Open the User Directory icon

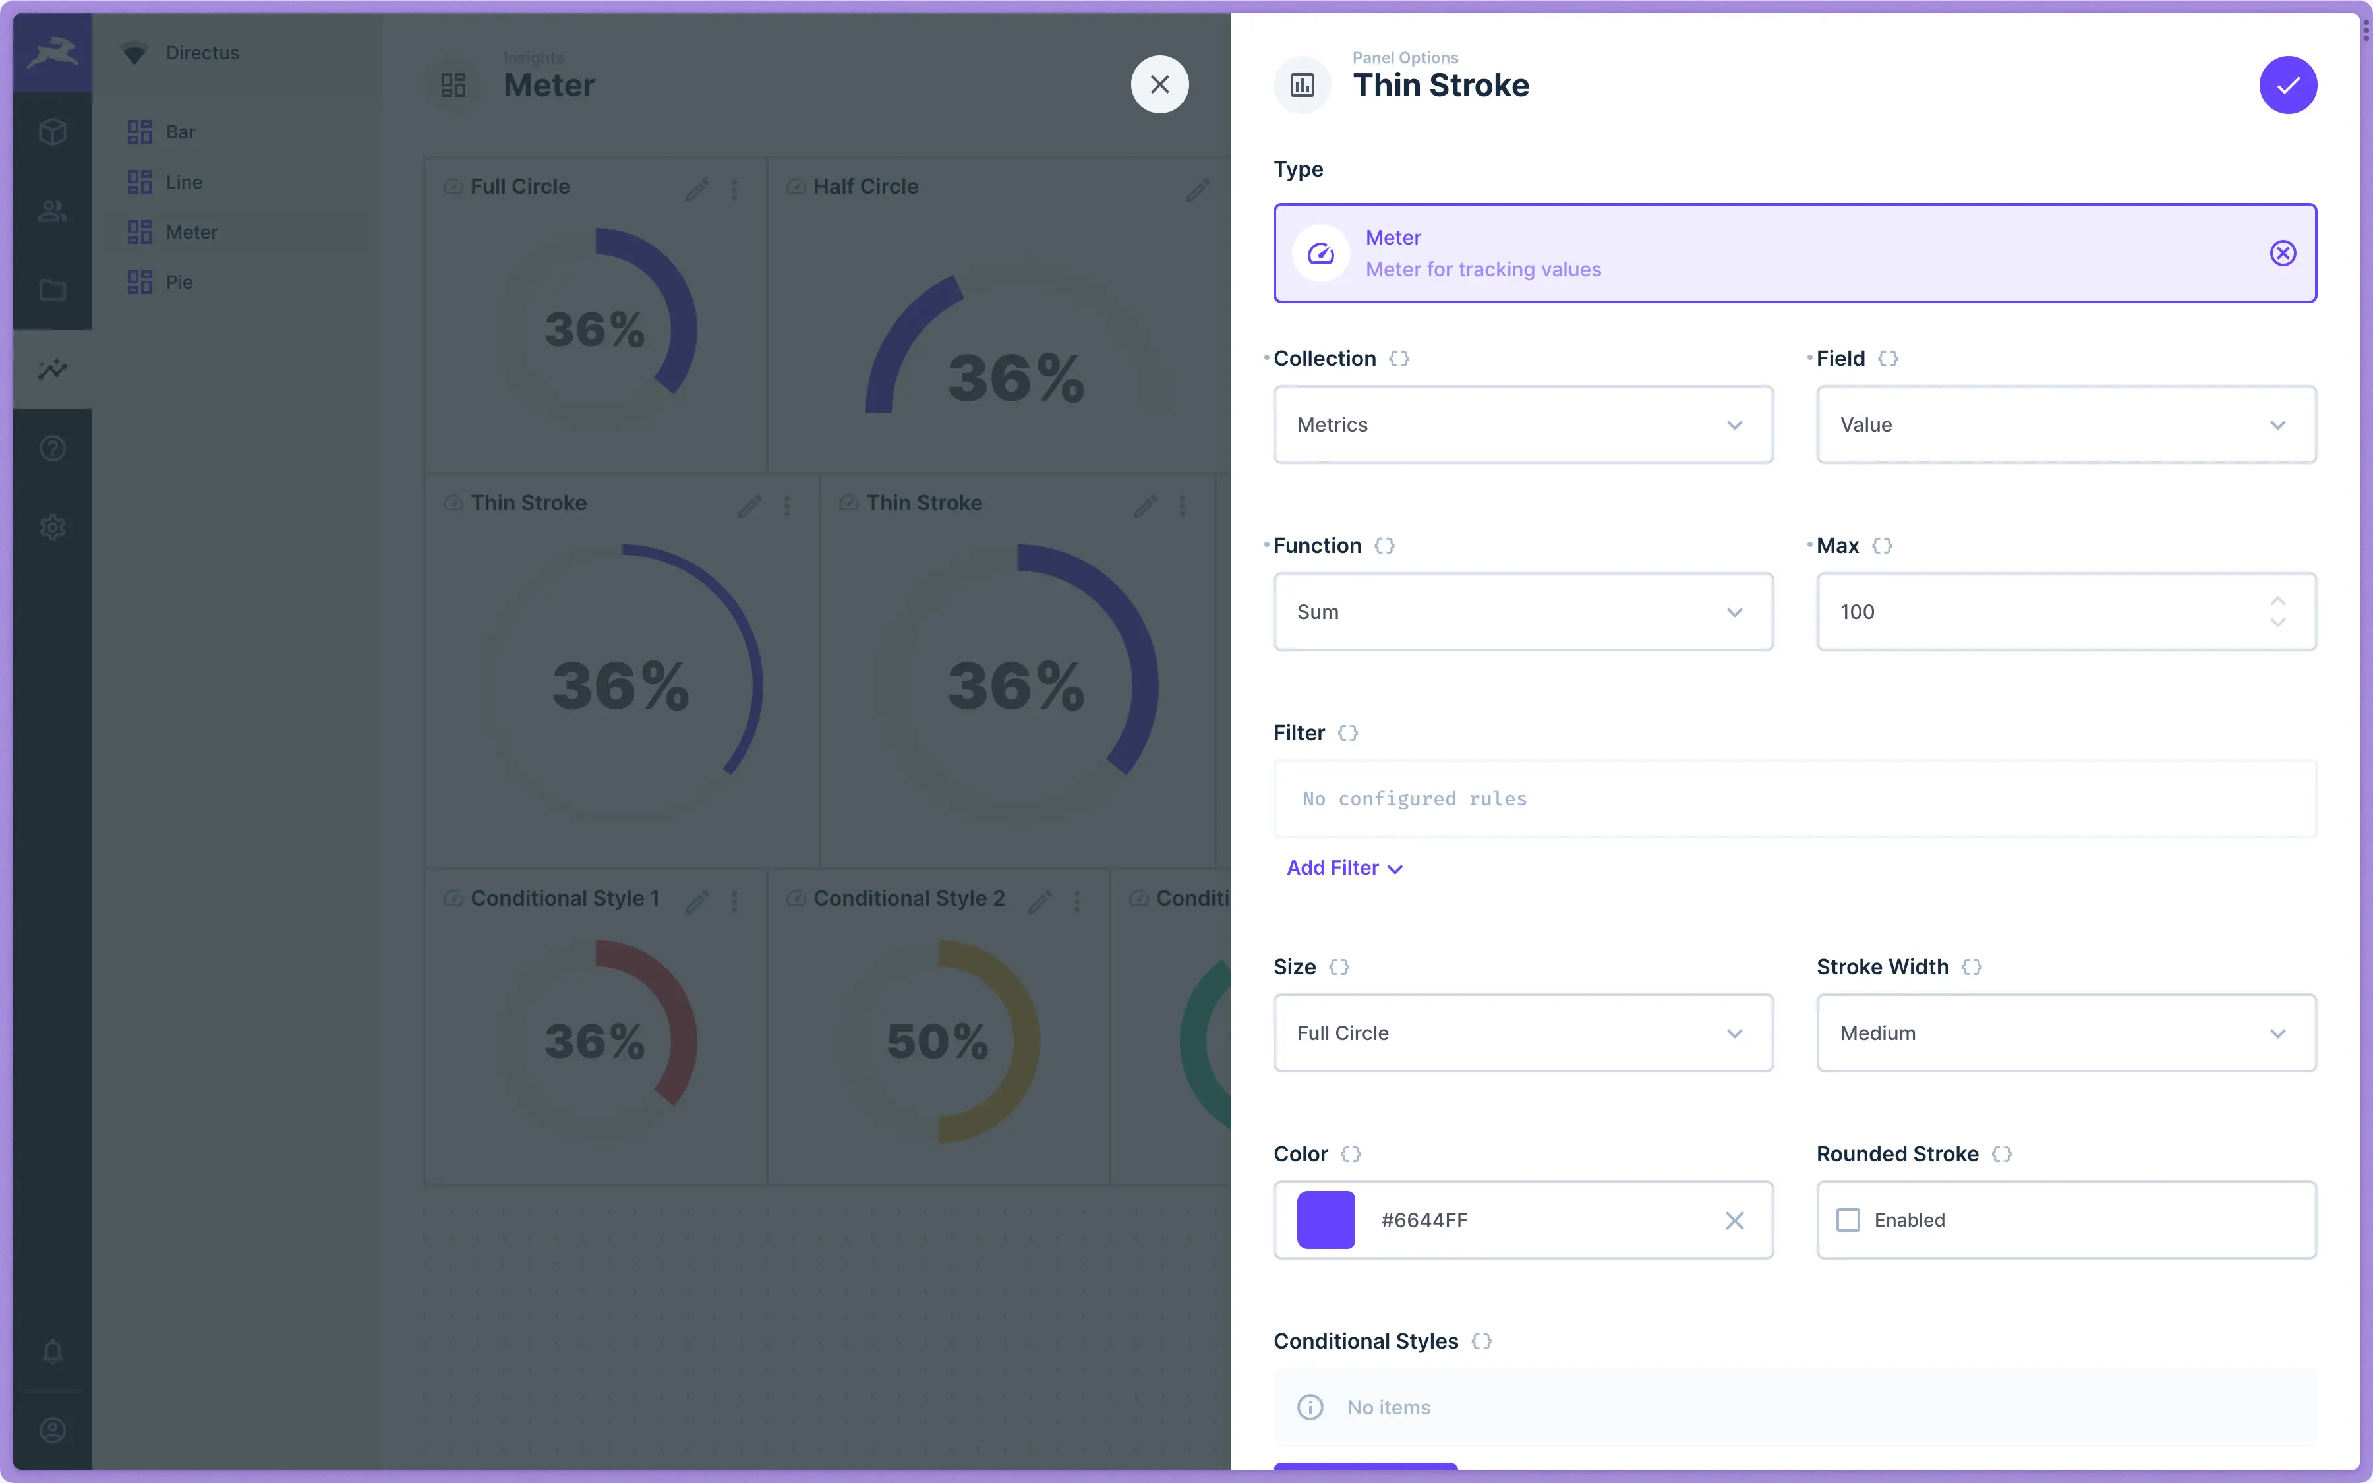(x=52, y=210)
